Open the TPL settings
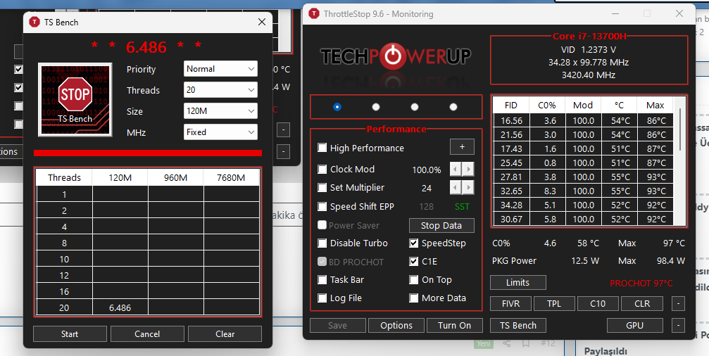This screenshot has width=709, height=356. 554,304
